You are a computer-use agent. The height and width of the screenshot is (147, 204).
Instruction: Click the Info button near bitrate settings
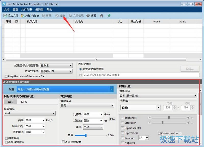(112, 119)
